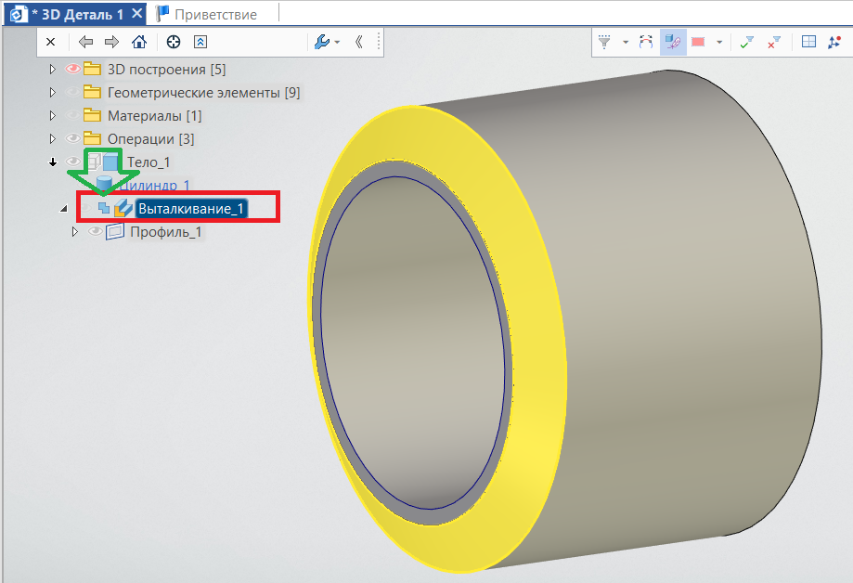Close the model tree panel with the X icon

point(51,42)
